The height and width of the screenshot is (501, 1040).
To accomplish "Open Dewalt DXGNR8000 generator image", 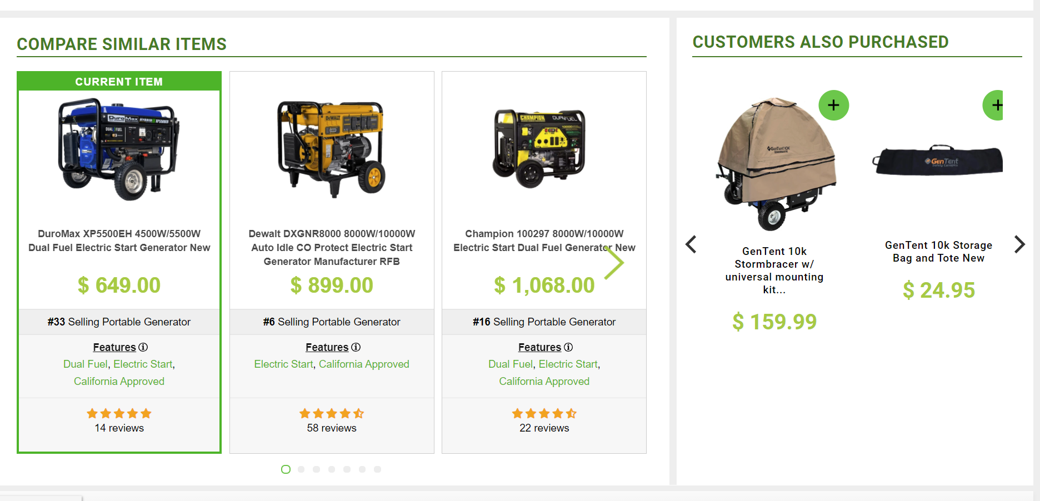I will (x=332, y=149).
